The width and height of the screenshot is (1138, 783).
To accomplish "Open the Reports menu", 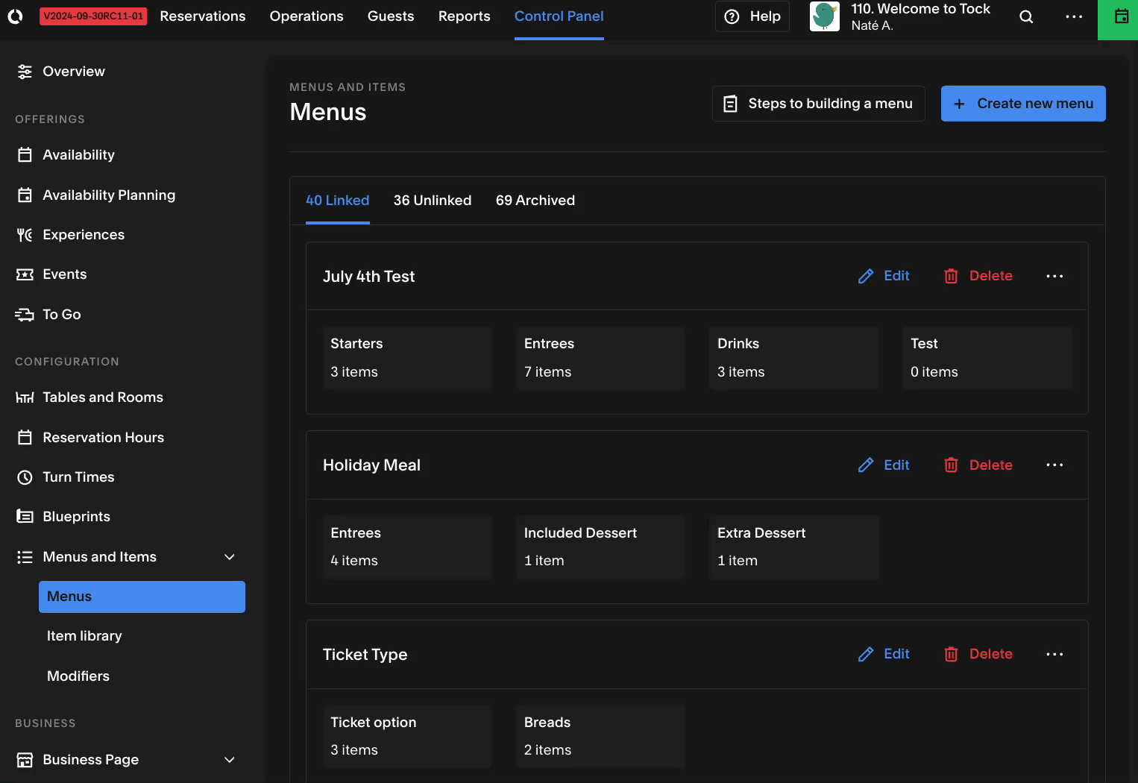I will point(465,16).
